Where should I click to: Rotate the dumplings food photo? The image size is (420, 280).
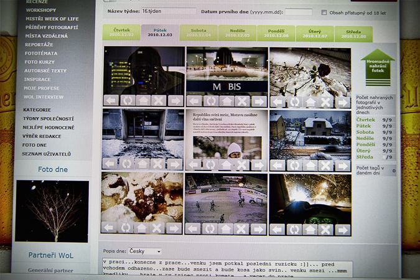click(x=125, y=228)
